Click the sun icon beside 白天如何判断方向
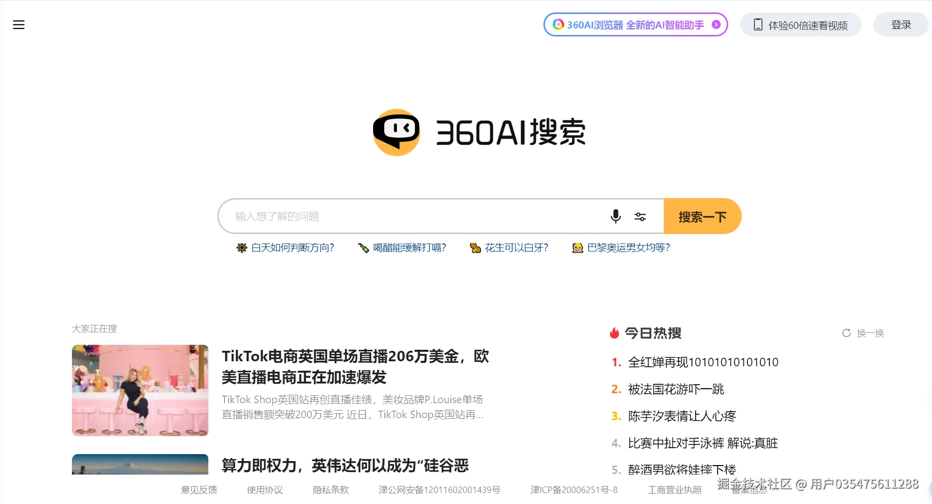This screenshot has width=932, height=504. coord(242,248)
